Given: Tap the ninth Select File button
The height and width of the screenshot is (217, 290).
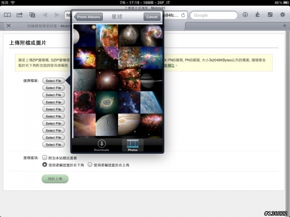Looking at the screenshot, I should 53,137.
